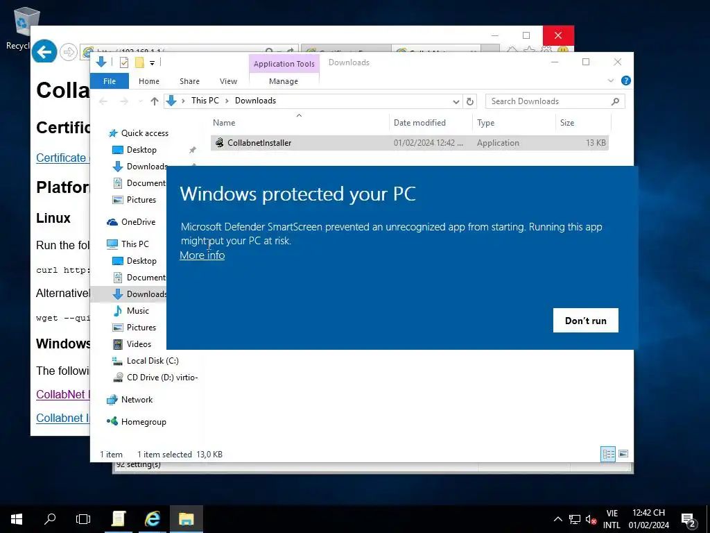
Task: Open the pinned Desktop under Quick access
Action: coord(141,150)
